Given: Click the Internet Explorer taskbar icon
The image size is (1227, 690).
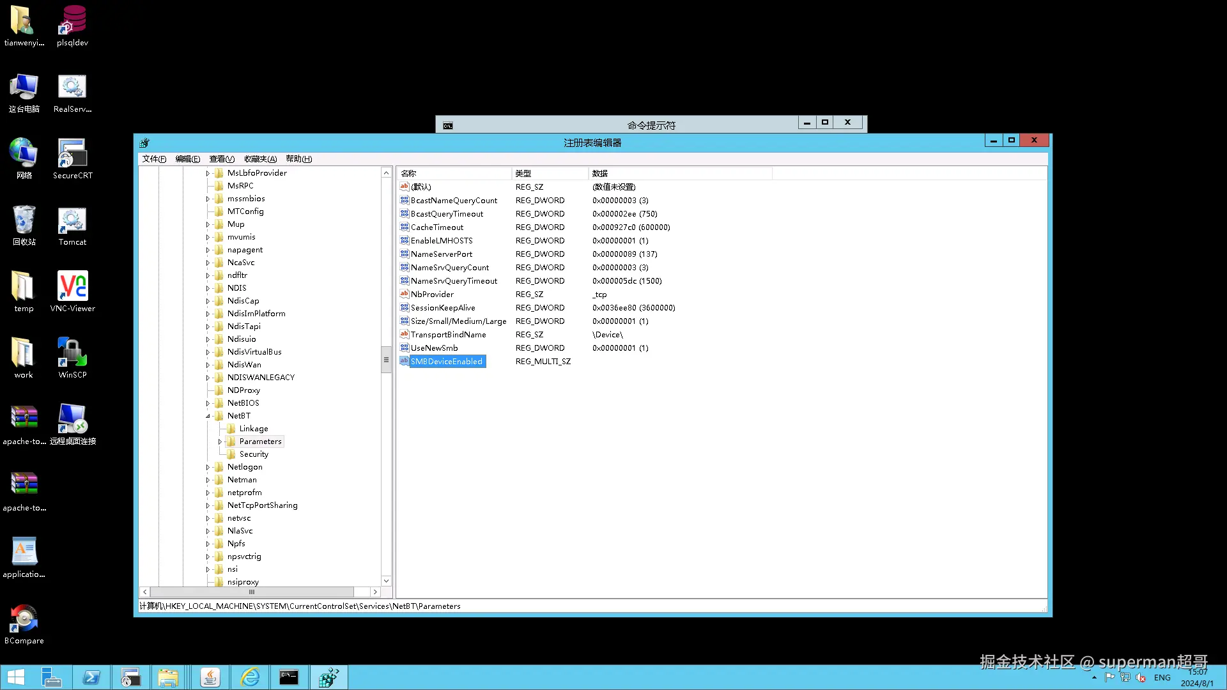Looking at the screenshot, I should point(250,677).
